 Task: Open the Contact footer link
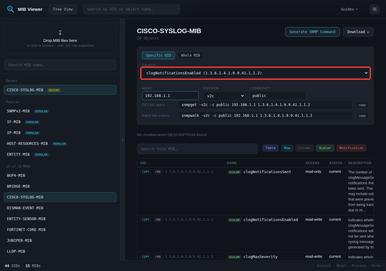324,266
